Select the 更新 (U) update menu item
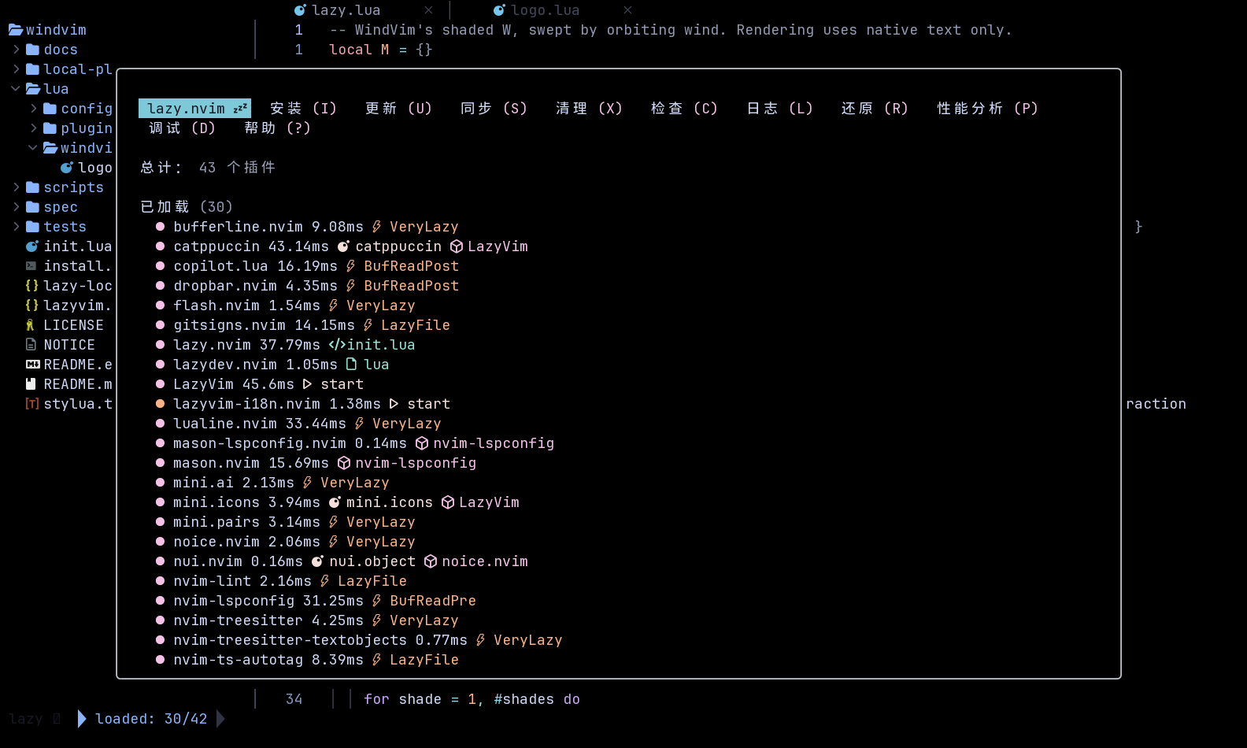The width and height of the screenshot is (1247, 748). coord(398,109)
